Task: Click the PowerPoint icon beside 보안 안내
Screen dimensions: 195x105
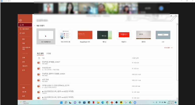Action: pyautogui.click(x=39, y=80)
